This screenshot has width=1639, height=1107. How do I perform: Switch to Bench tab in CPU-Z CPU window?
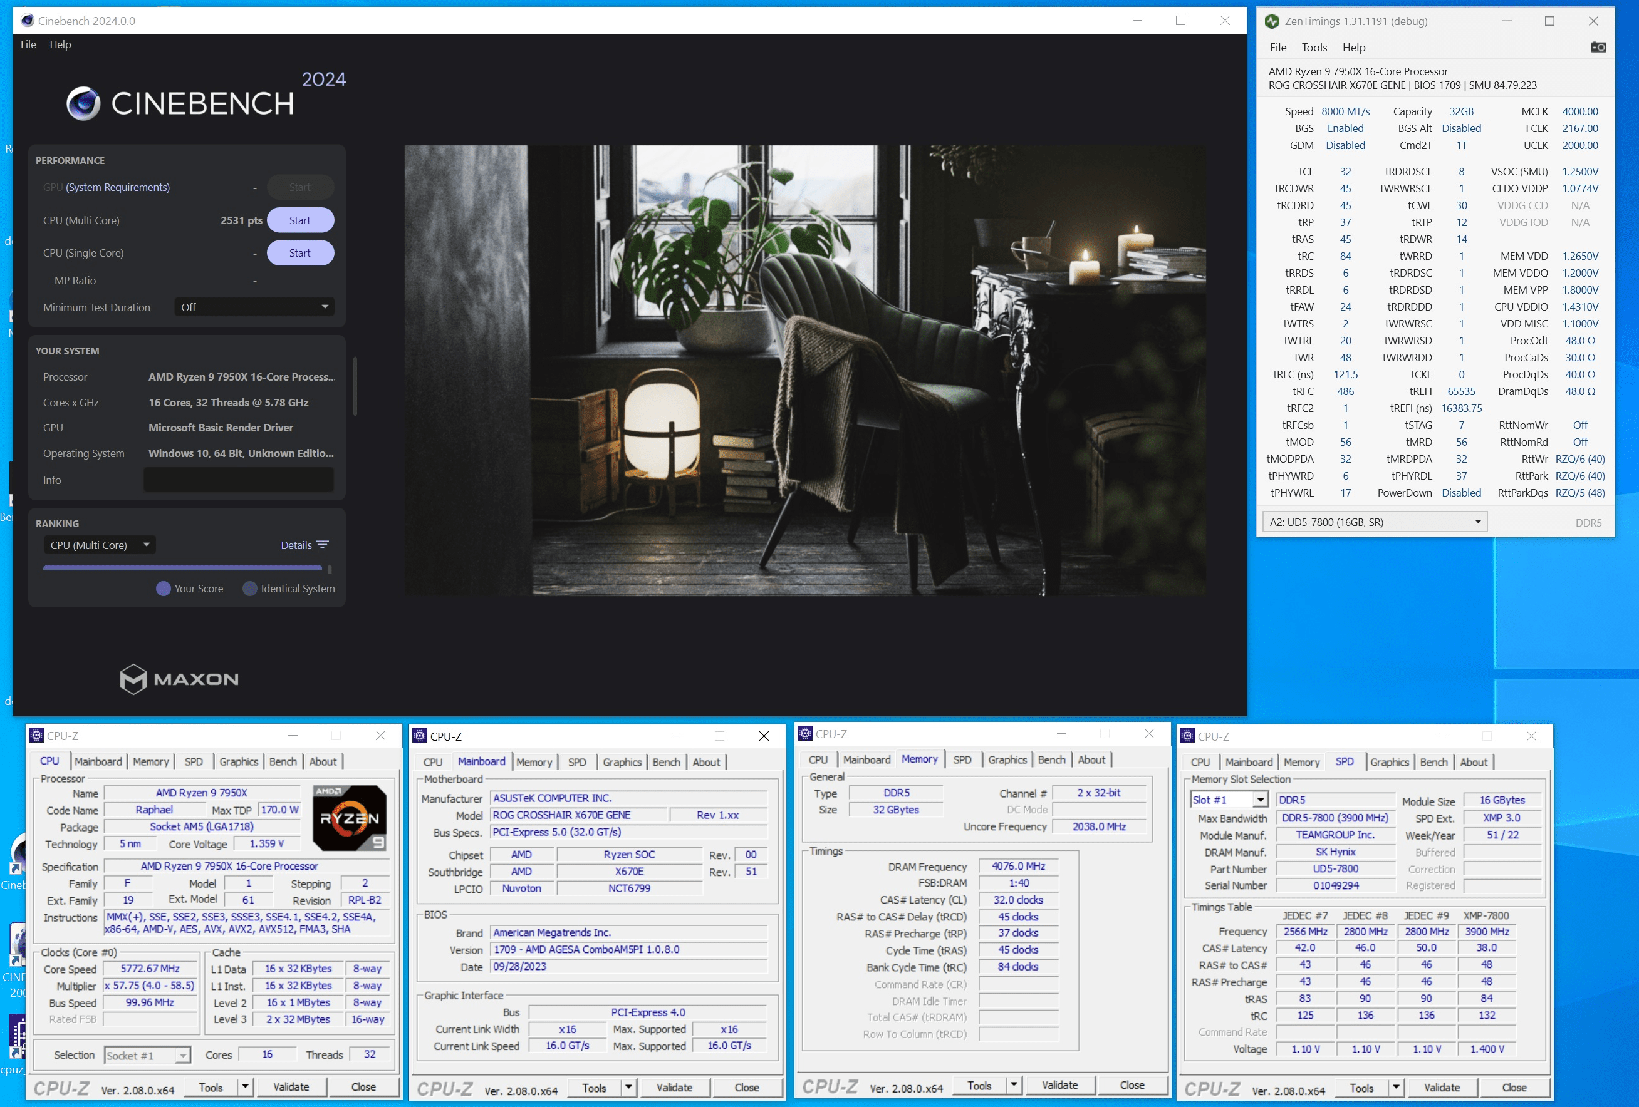(x=283, y=762)
